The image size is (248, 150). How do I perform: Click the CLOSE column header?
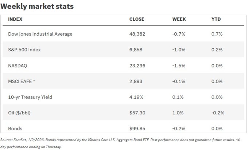(137, 19)
